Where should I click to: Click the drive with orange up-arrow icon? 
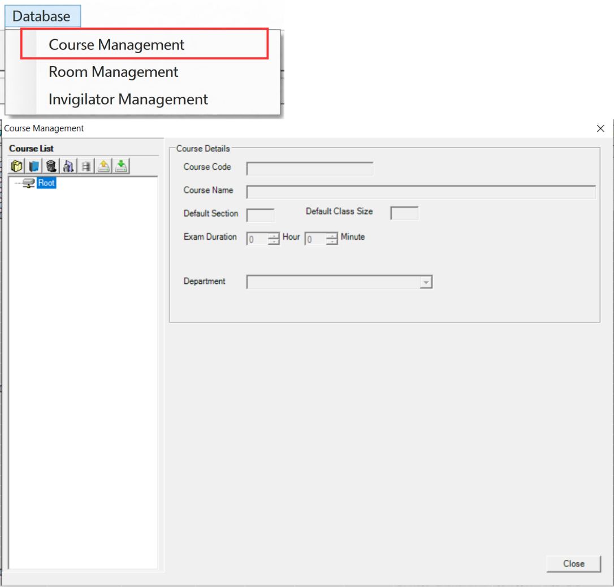[104, 166]
